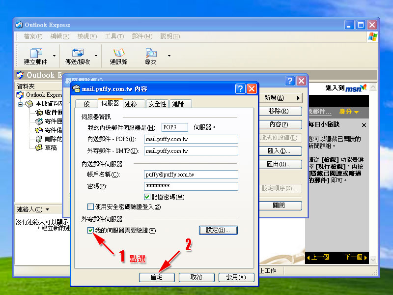Click the Outlook Express root icon in folder tree
This screenshot has width=393, height=295.
click(x=20, y=95)
